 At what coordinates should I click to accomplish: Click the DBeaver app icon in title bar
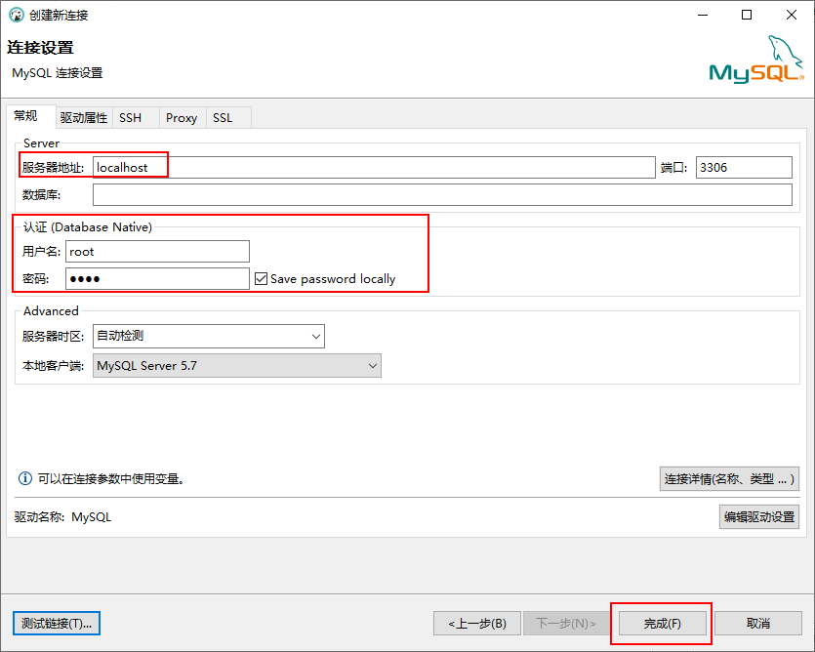click(x=17, y=15)
